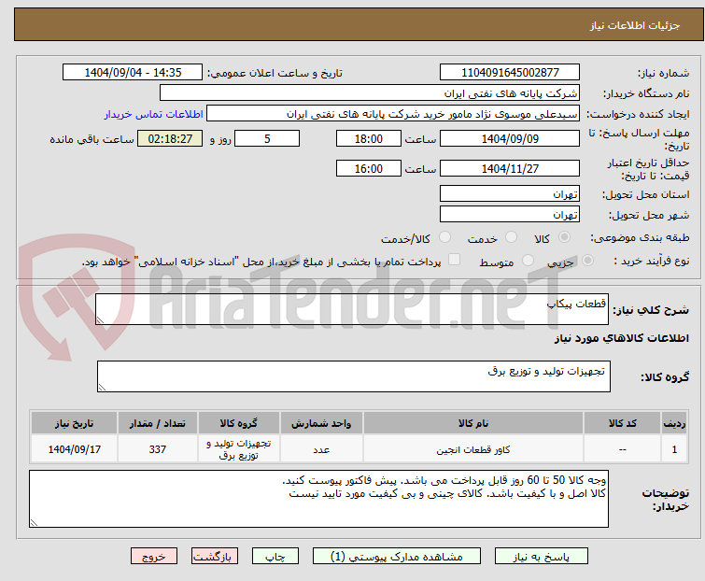Screen dimensions: 705x581
Task: Click the تاریخ نیاز column header
Action: 74,423
